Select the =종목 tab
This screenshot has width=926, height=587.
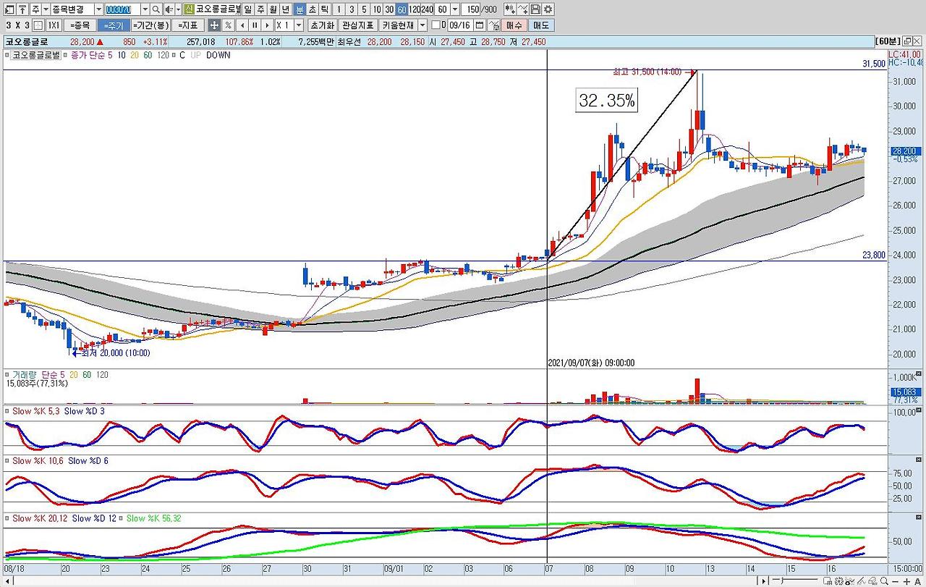80,25
